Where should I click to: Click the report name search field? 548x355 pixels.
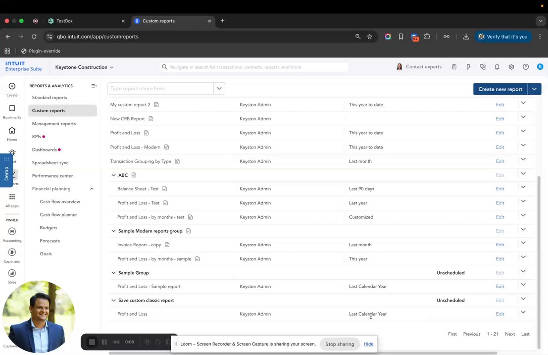pyautogui.click(x=161, y=89)
